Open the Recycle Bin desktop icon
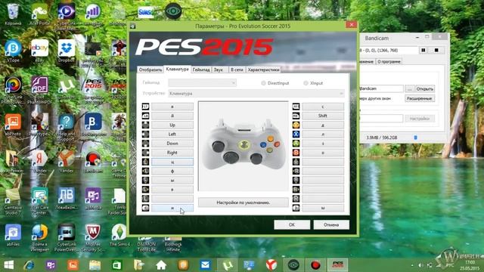This screenshot has width=484, height=272. point(13,14)
